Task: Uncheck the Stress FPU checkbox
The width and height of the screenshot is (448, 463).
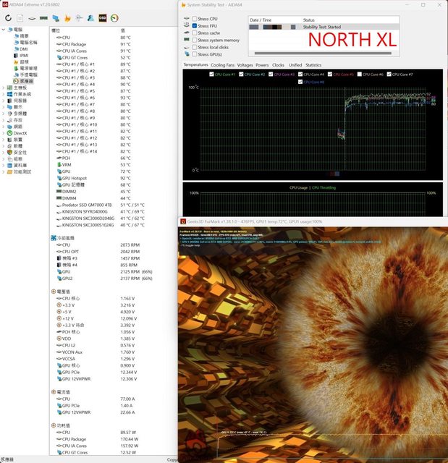Action: tap(195, 26)
